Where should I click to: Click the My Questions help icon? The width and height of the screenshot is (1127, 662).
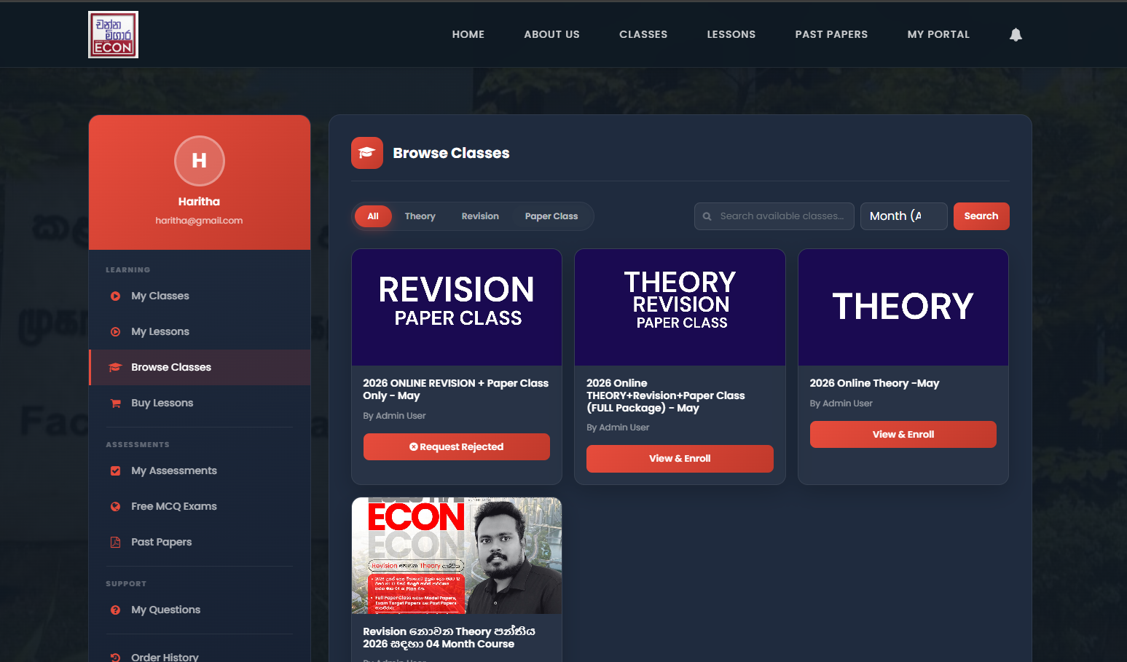point(115,610)
